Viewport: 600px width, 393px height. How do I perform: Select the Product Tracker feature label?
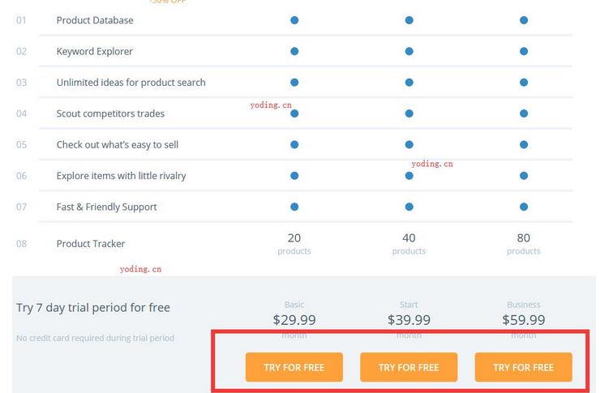click(x=91, y=244)
